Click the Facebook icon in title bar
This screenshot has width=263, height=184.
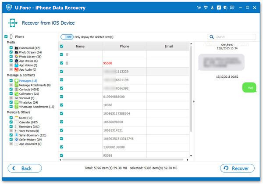pos(219,7)
